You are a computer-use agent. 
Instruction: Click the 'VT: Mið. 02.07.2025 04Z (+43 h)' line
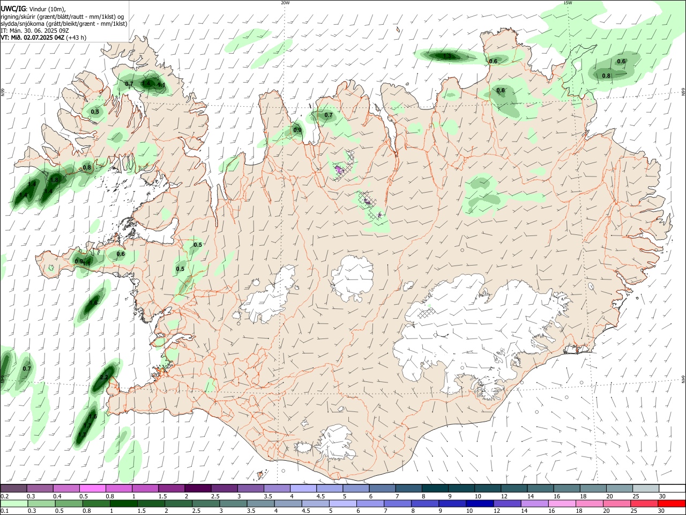point(43,38)
